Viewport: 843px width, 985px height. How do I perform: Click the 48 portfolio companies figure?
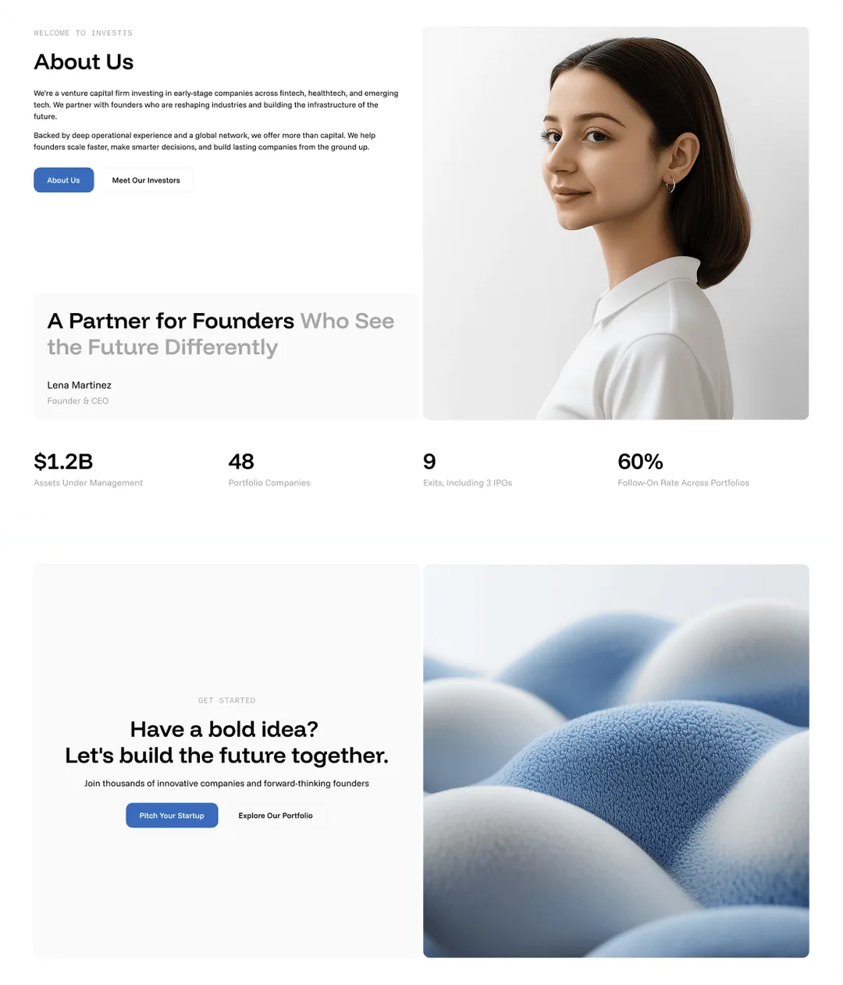pyautogui.click(x=241, y=461)
